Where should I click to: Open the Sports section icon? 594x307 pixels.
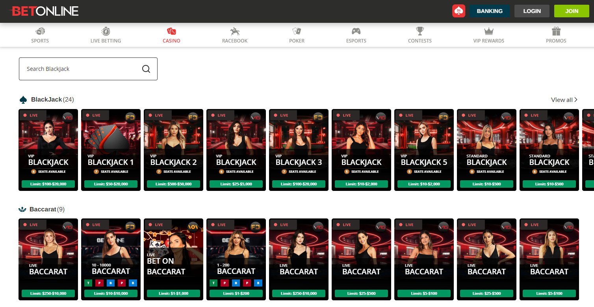[40, 31]
